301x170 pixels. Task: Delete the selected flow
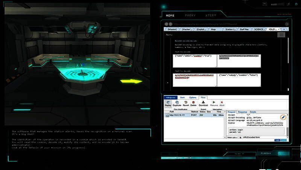193,103
